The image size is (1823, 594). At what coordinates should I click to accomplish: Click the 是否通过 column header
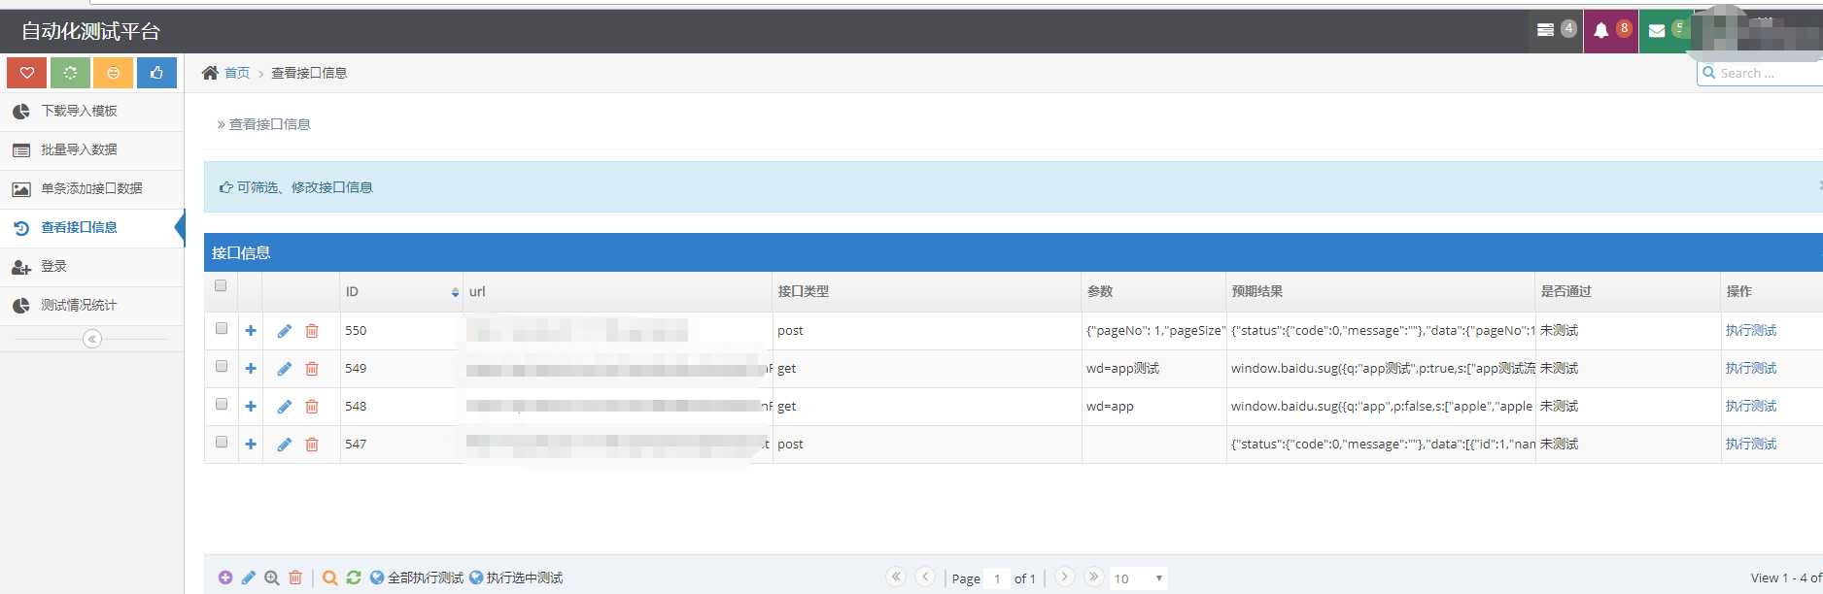click(x=1629, y=291)
